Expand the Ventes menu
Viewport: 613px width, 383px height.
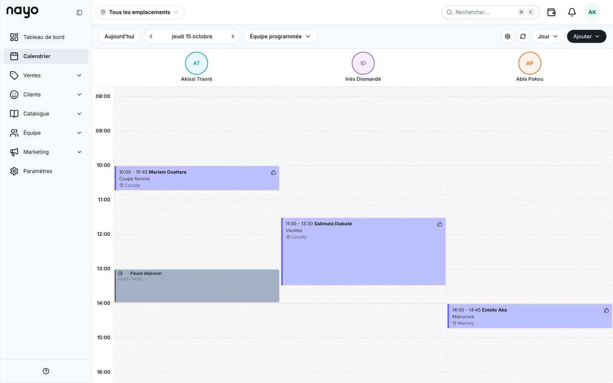coord(46,75)
